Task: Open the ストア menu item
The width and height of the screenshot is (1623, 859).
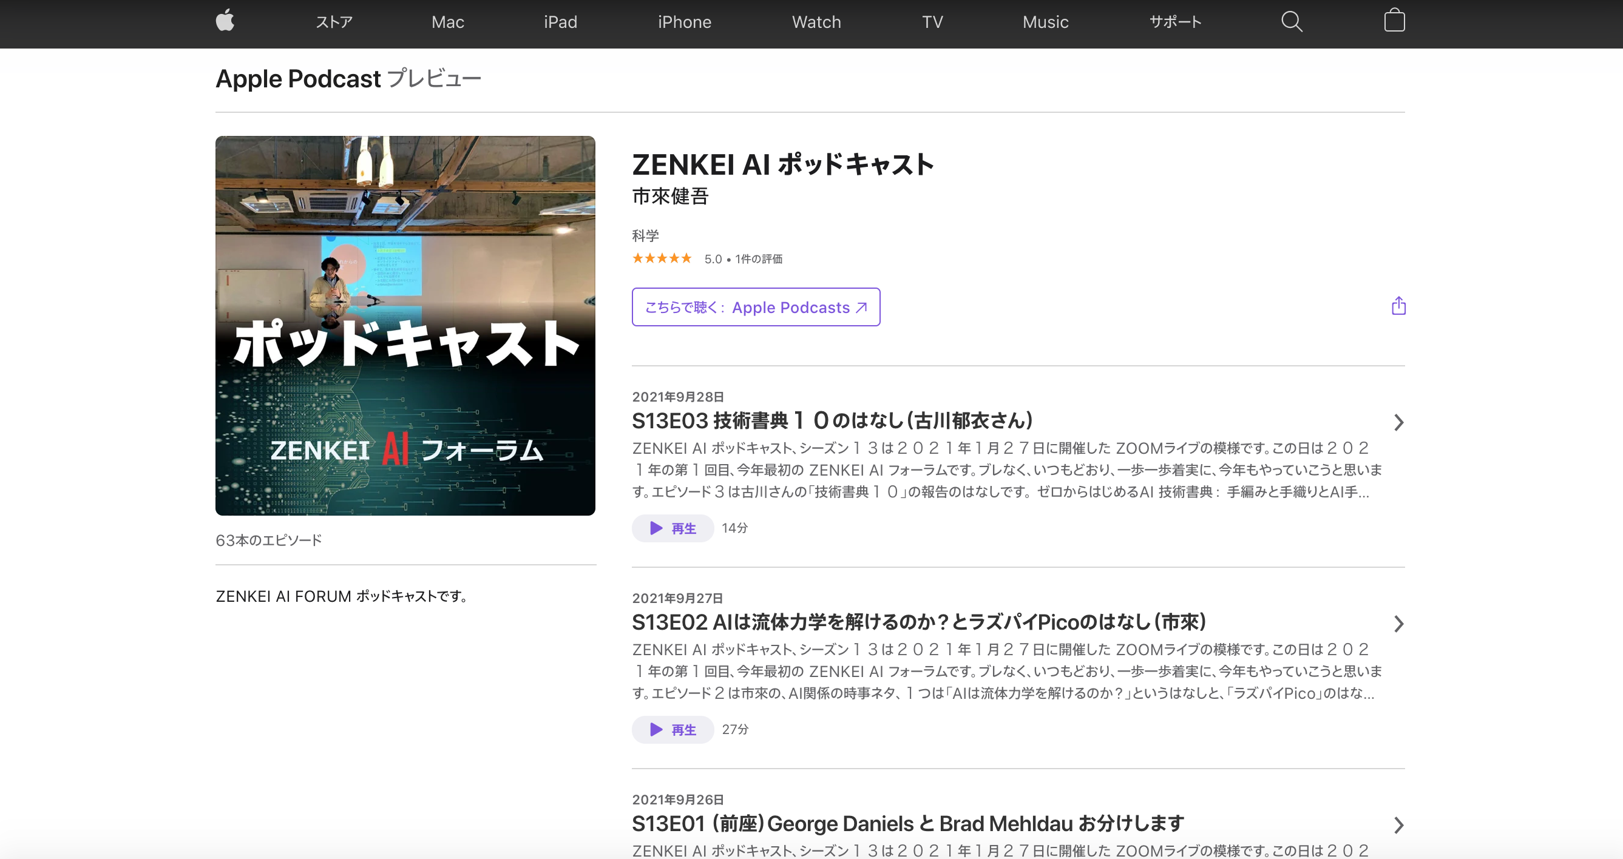Action: click(334, 22)
